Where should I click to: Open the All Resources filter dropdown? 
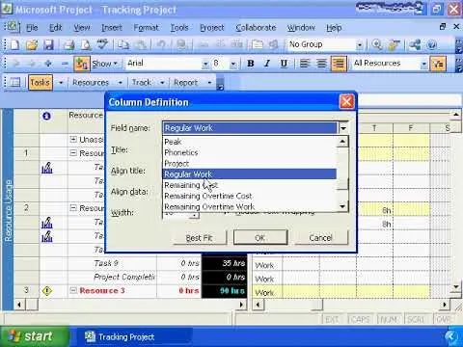424,64
